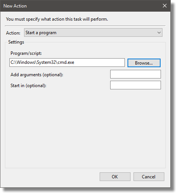
Task: Click the Action: label
Action: click(x=13, y=33)
